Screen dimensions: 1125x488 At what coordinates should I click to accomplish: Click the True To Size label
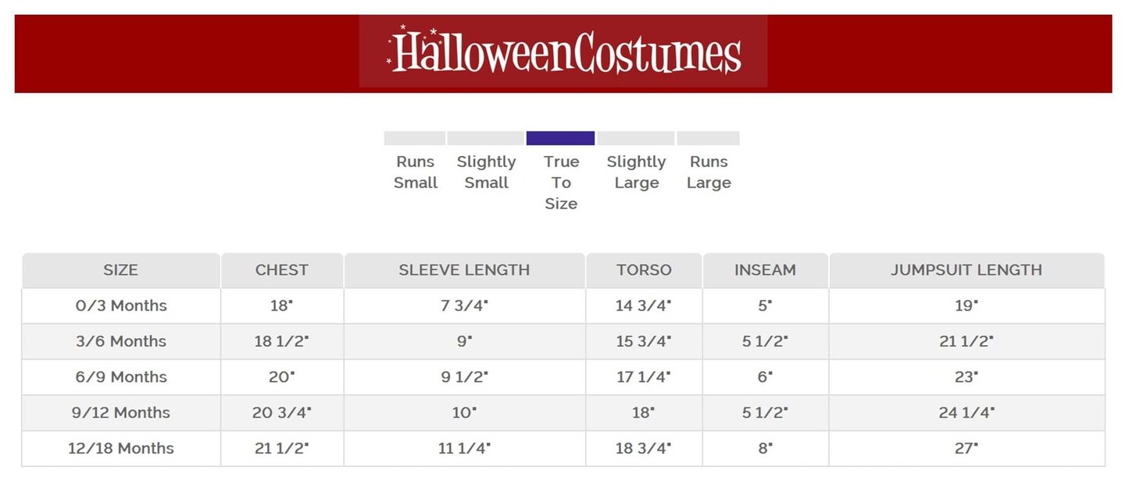point(561,183)
